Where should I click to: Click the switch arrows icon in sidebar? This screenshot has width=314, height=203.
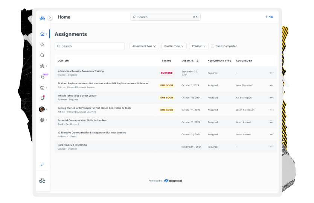click(42, 165)
